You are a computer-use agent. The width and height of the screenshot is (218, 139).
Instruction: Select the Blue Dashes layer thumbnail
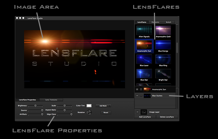(x=147, y=96)
